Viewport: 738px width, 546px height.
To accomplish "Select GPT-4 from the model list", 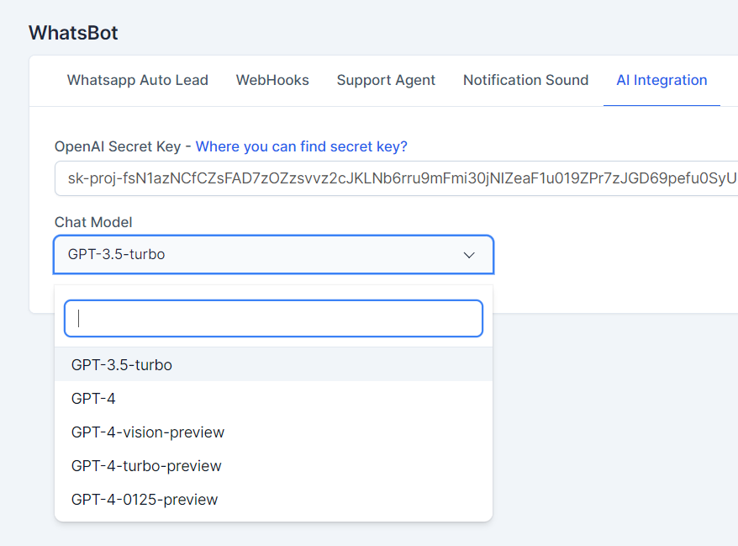I will [93, 399].
